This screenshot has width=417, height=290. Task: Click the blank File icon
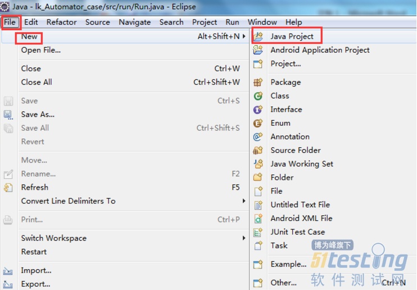coord(258,191)
